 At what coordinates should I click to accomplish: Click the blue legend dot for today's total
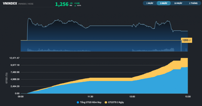[x=78, y=102]
